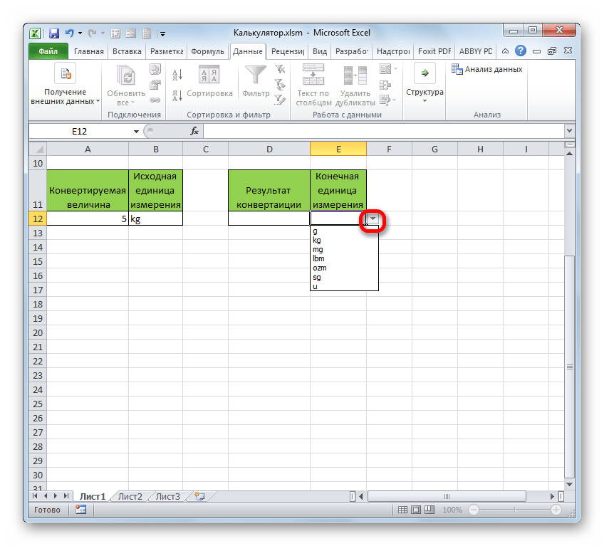This screenshot has height=546, width=604.
Task: Clear the filter icon
Action: coord(280,69)
